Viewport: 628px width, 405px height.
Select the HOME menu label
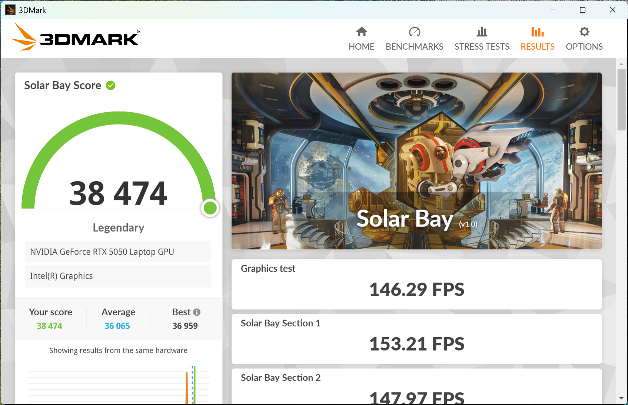tap(362, 47)
